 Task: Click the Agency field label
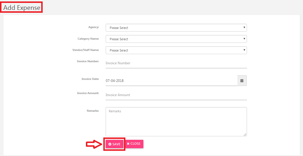click(93, 27)
